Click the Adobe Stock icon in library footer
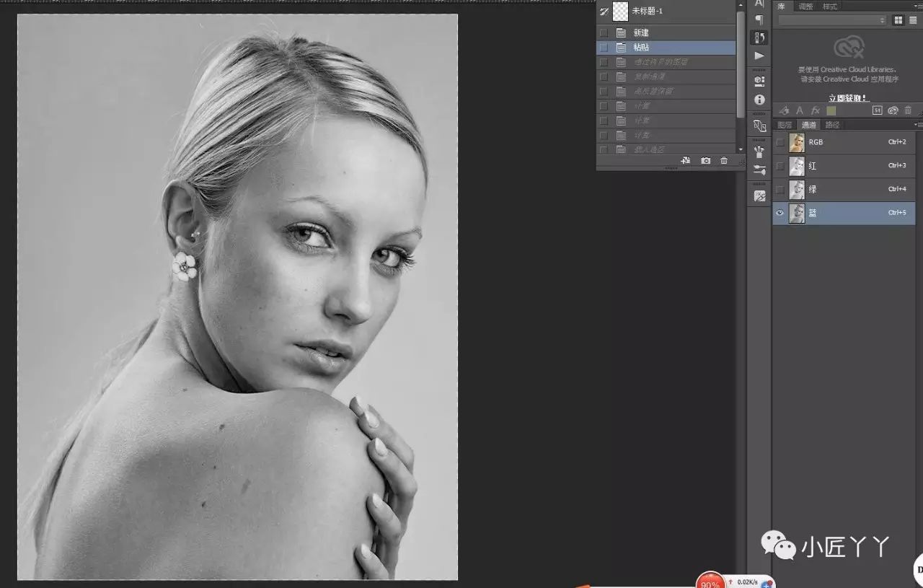The image size is (923, 588). 878,110
